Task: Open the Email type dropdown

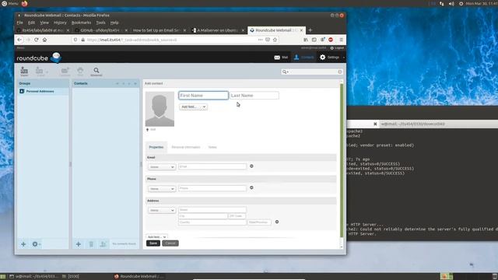Action: coord(162,167)
